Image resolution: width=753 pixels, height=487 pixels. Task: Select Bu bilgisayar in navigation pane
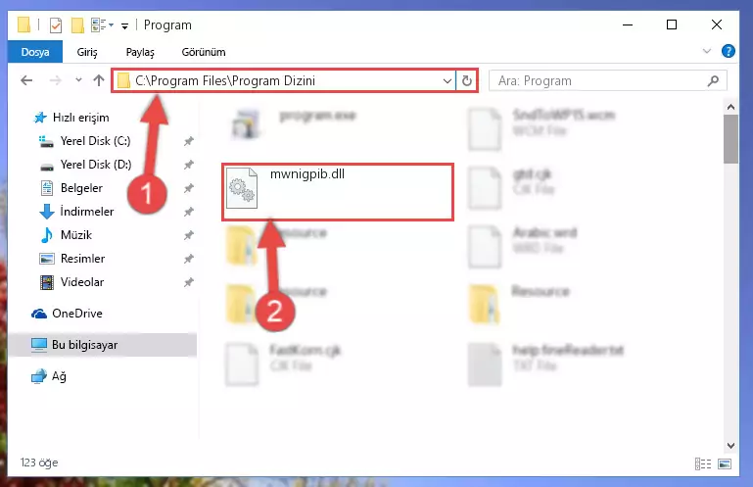tap(102, 345)
